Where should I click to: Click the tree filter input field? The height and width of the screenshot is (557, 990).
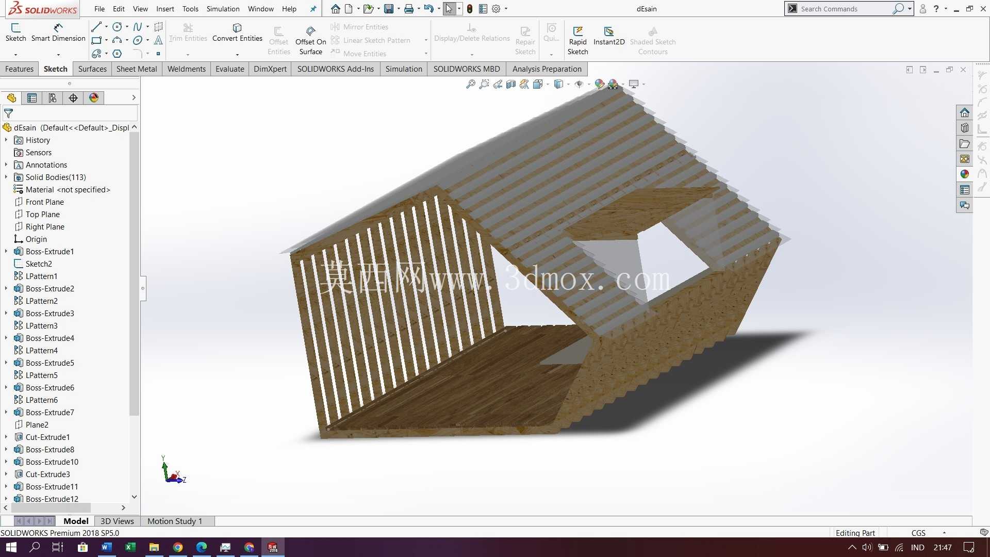(x=70, y=113)
